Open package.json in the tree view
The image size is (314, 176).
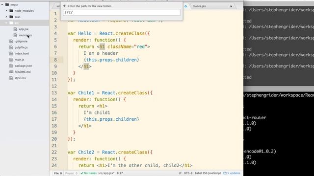click(x=23, y=66)
